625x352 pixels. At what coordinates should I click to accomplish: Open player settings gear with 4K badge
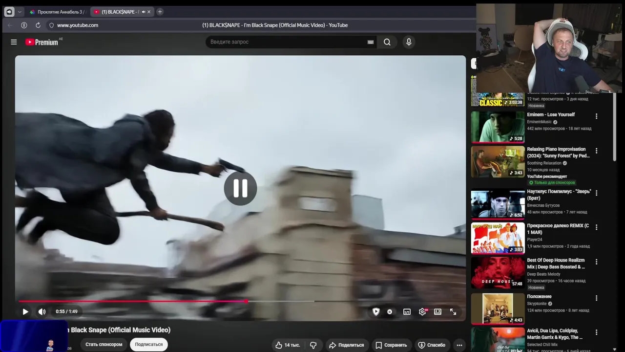(x=423, y=311)
